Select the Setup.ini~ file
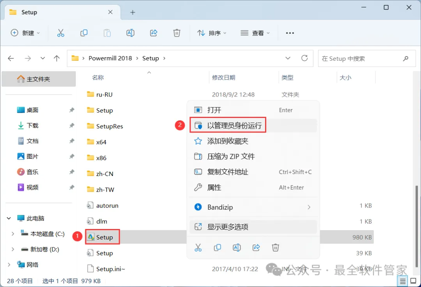421x287 pixels. pos(106,269)
